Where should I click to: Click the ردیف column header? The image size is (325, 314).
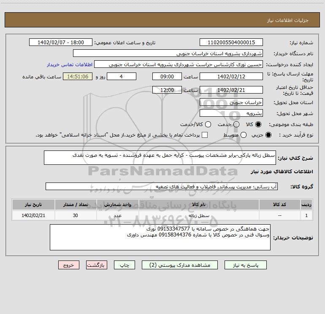click(x=306, y=204)
